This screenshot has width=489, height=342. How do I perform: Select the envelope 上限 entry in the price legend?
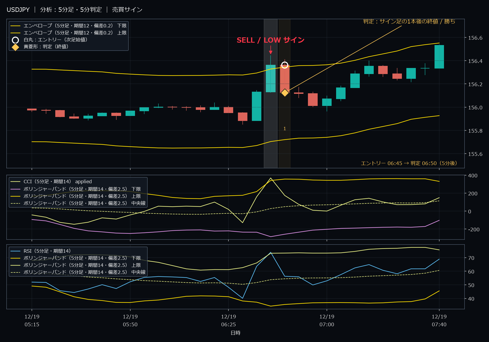tap(68, 33)
